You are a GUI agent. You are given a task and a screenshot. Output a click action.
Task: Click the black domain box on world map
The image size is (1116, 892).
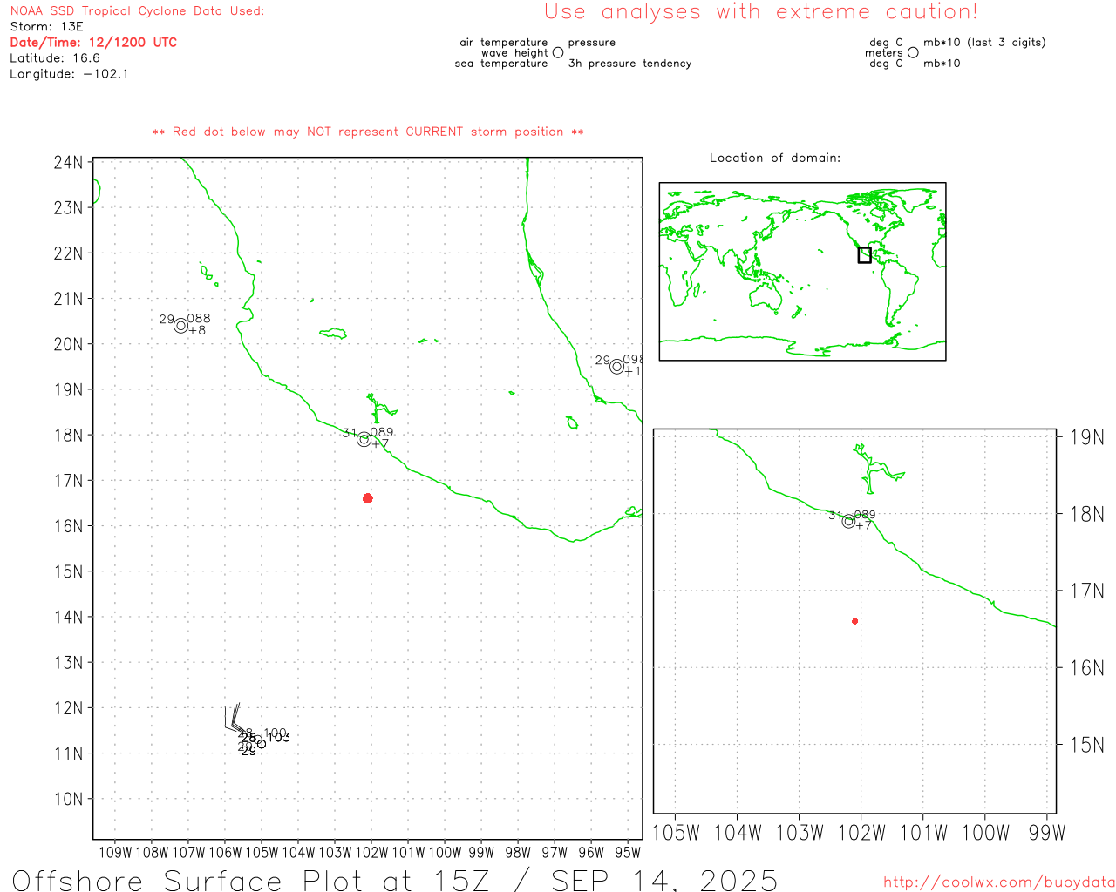coord(864,255)
